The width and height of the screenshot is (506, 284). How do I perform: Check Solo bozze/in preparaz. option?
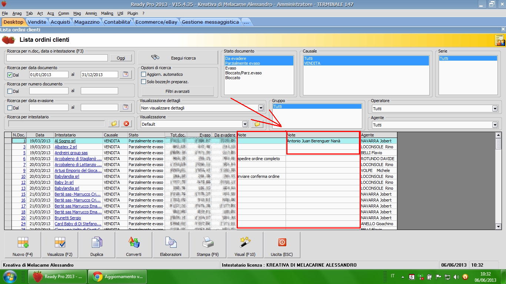coord(144,82)
